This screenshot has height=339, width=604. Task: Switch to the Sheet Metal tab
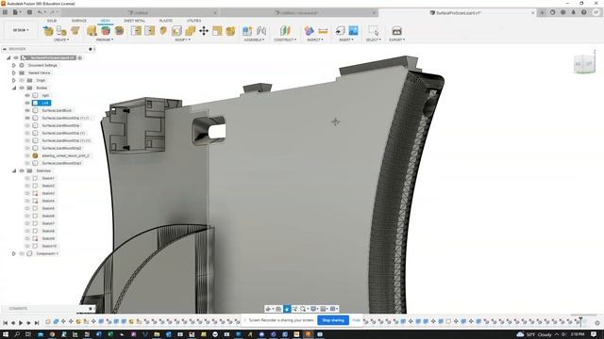(x=135, y=21)
